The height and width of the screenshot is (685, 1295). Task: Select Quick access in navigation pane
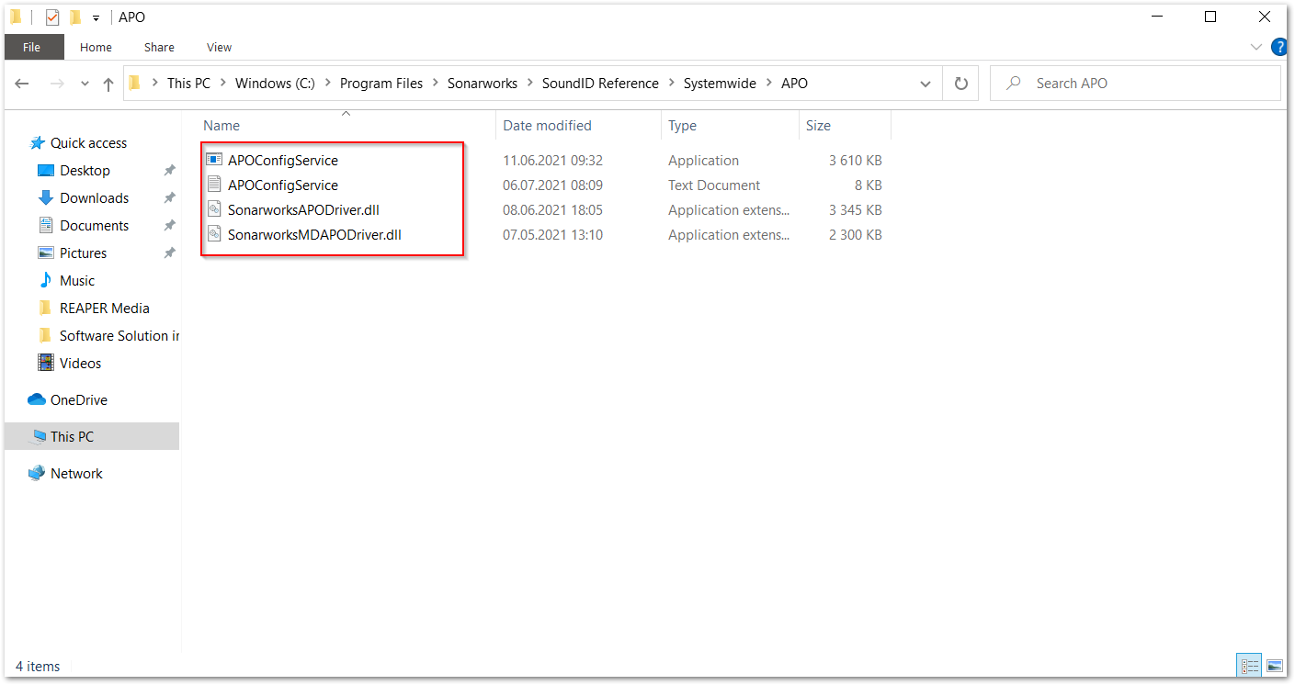pos(88,143)
